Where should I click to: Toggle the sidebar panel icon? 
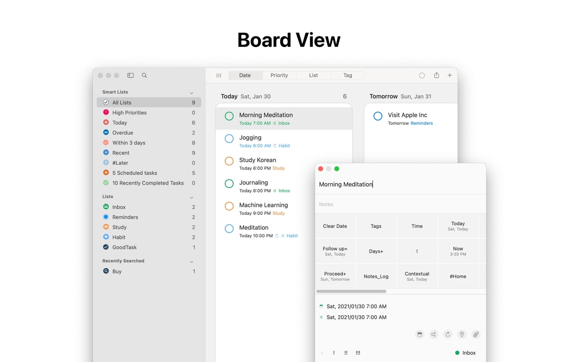[x=131, y=76]
